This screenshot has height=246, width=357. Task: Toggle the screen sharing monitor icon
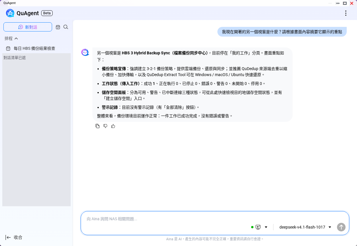tap(258, 227)
